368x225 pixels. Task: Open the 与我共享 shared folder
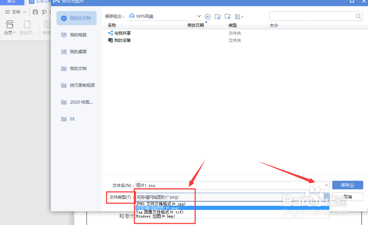pyautogui.click(x=121, y=32)
